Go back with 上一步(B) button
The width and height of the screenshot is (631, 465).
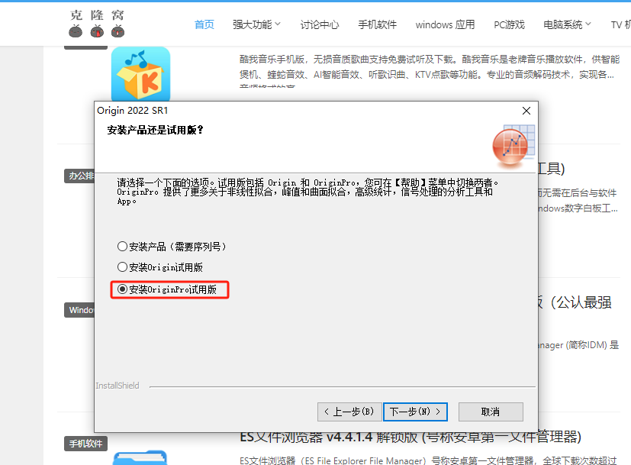[349, 412]
